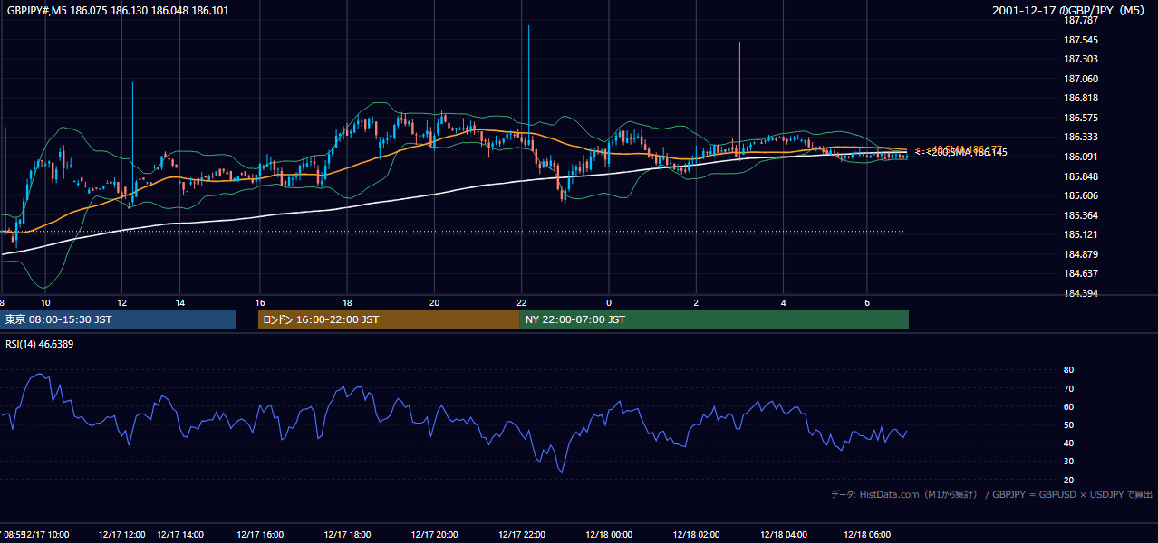Viewport: 1158px width, 543px height.
Task: Select the Tokyo 08:00-15:30 JST session bar
Action: (x=118, y=319)
